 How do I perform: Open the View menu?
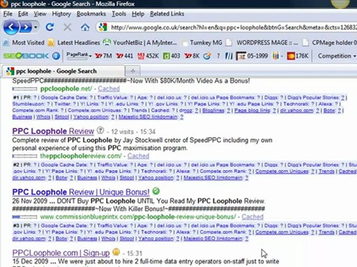point(40,14)
